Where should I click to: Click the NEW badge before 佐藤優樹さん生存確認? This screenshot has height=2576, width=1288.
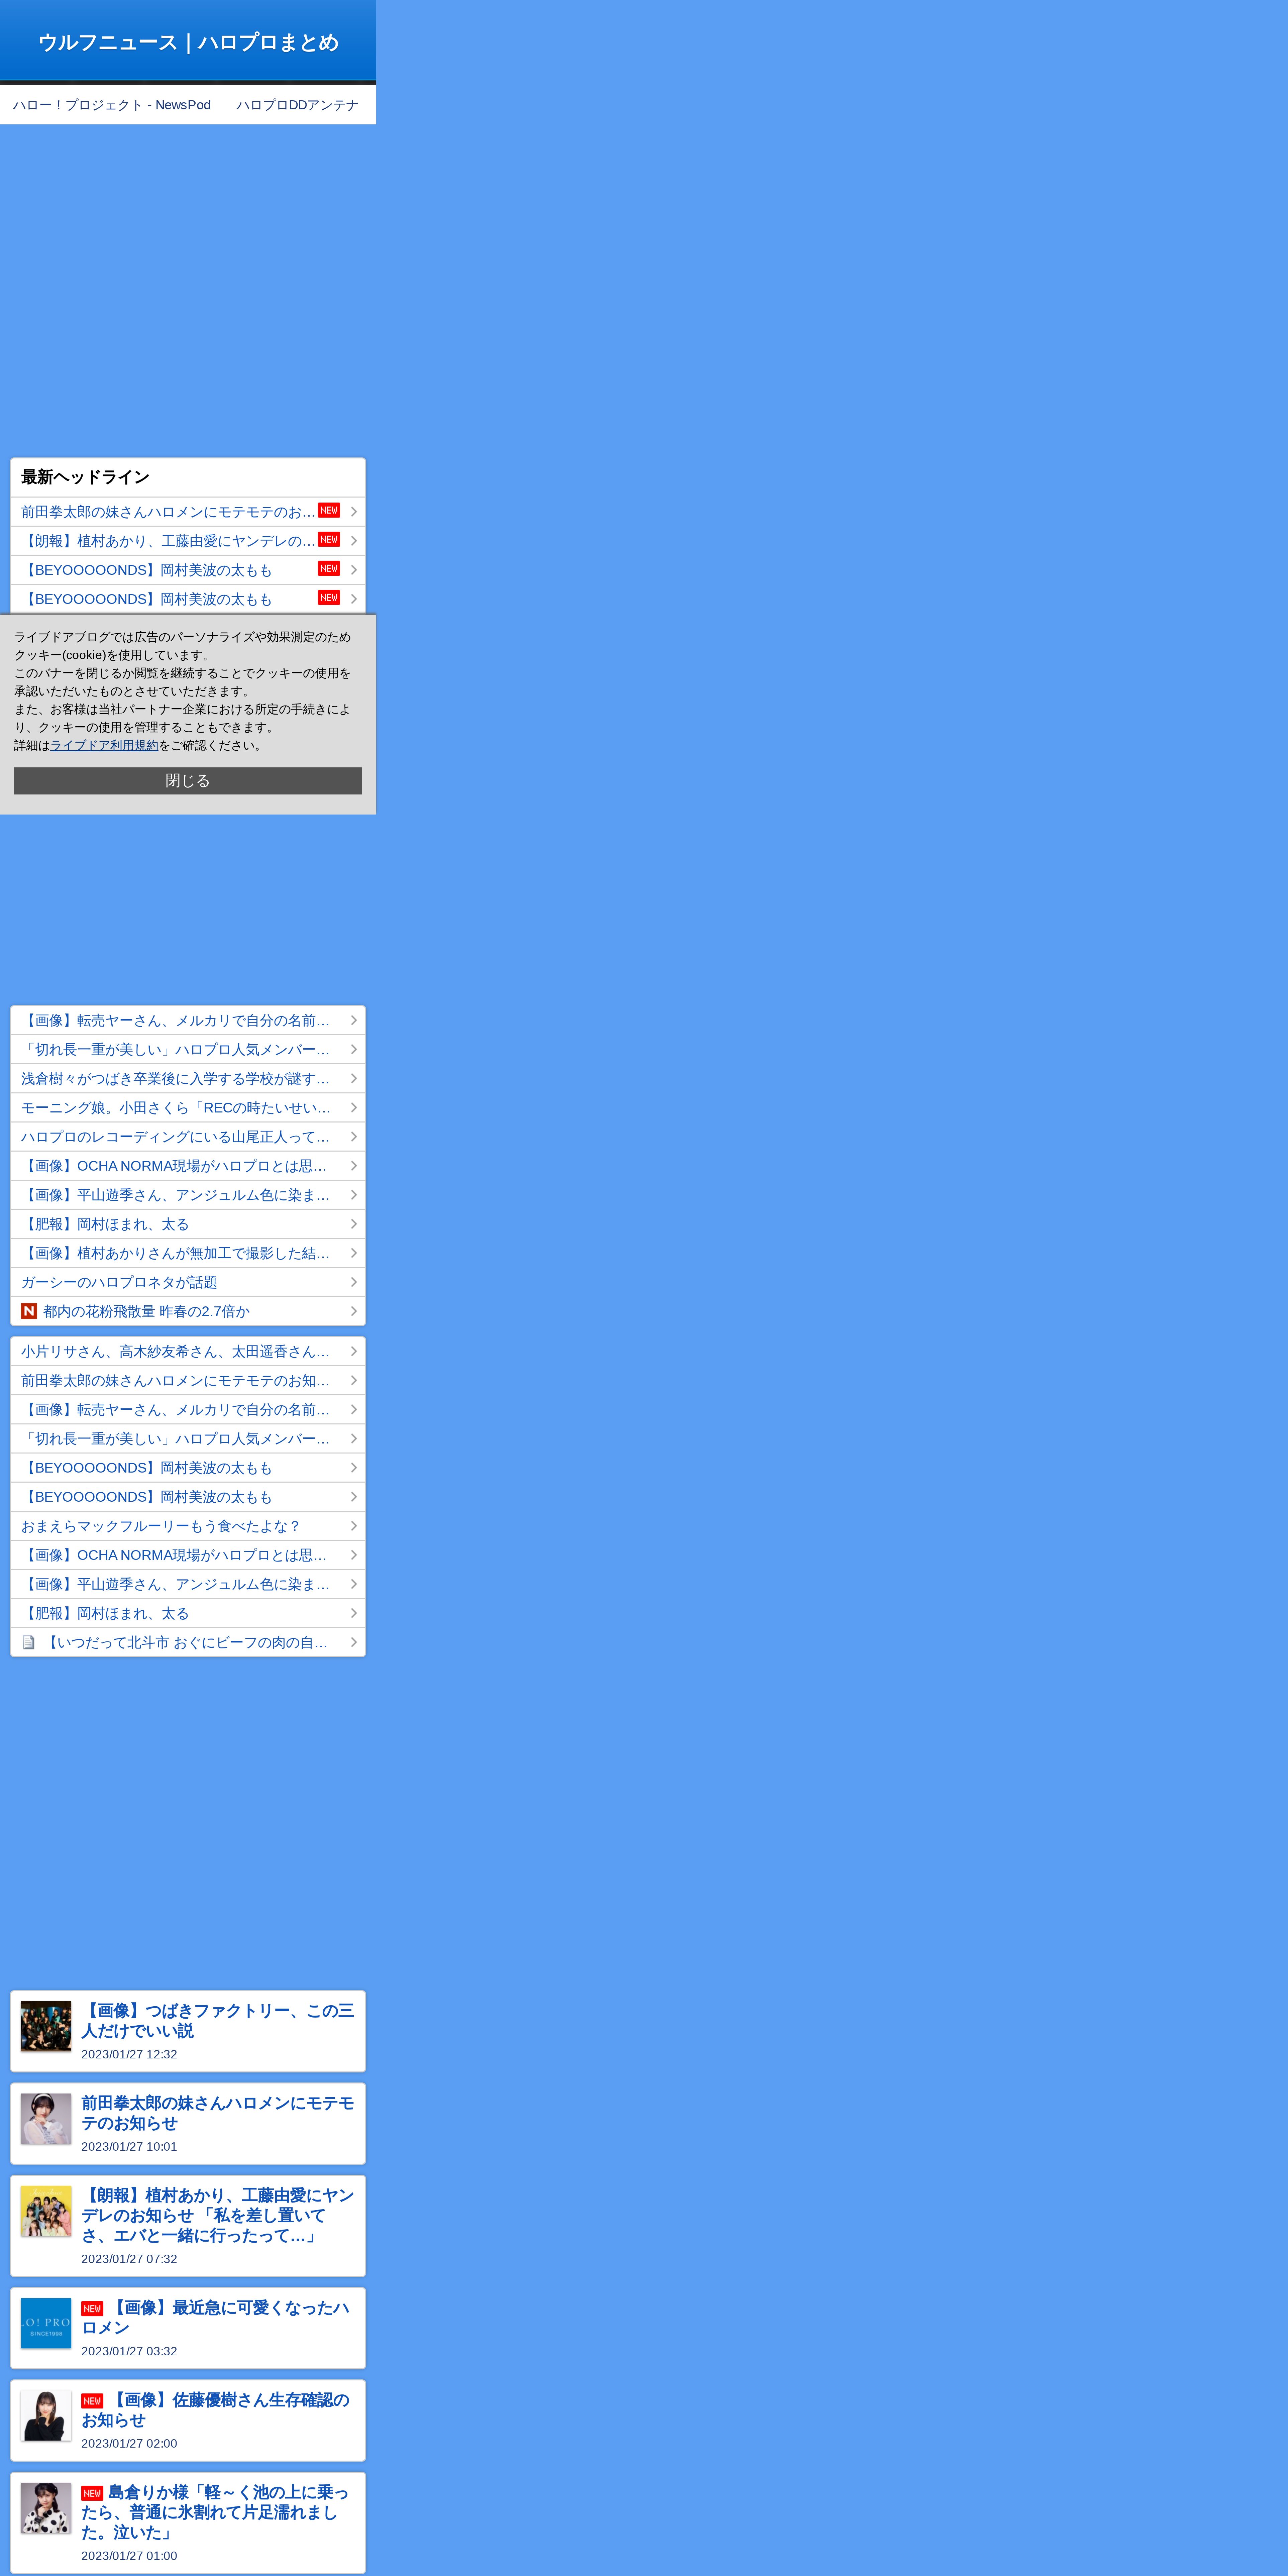click(x=92, y=2401)
